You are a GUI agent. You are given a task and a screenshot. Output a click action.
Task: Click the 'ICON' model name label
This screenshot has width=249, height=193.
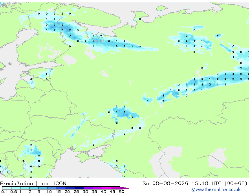pos(60,184)
